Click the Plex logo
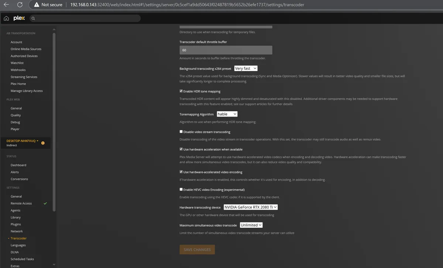The image size is (443, 268). click(19, 18)
